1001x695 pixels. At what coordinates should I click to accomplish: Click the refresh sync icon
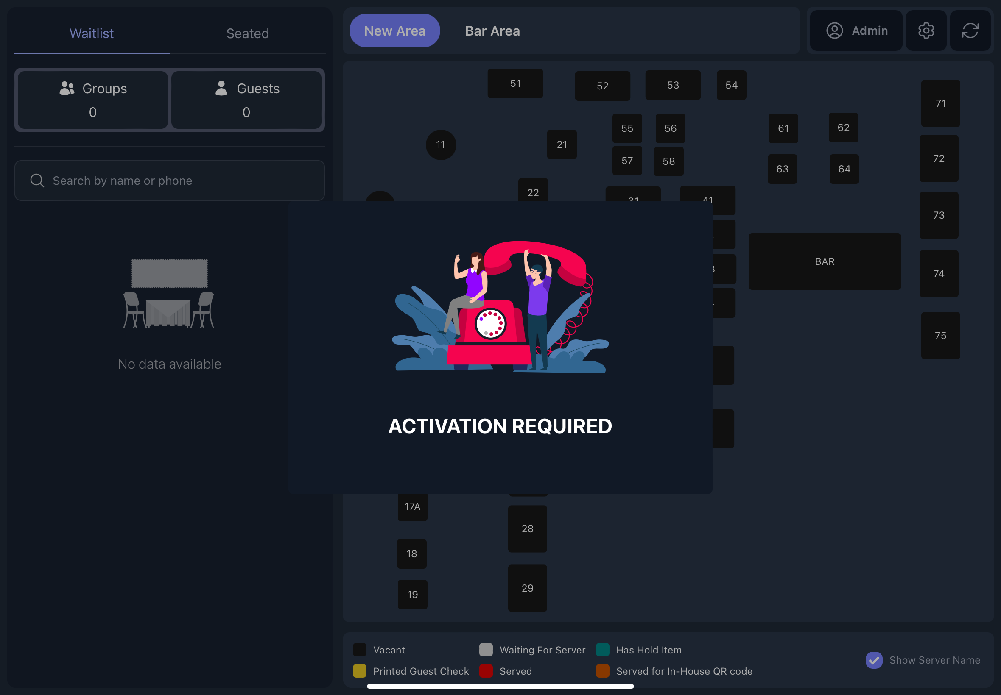[970, 31]
